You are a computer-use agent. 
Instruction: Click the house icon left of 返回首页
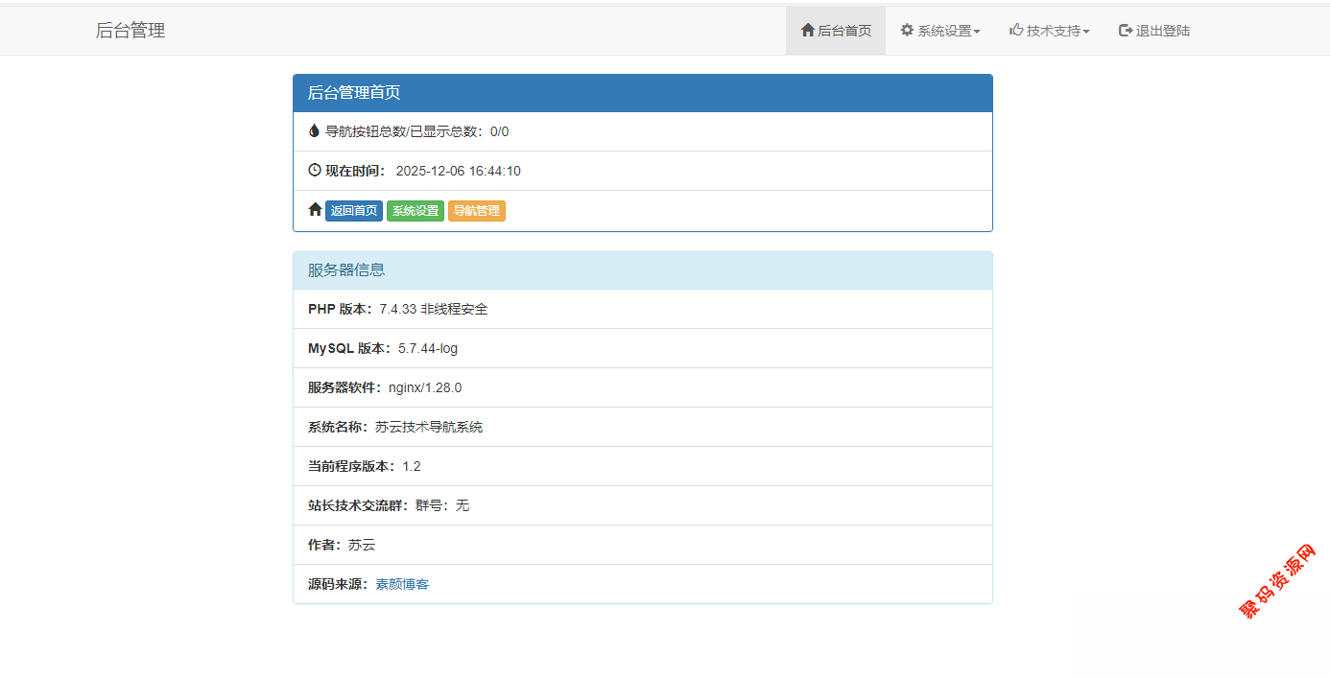point(315,210)
